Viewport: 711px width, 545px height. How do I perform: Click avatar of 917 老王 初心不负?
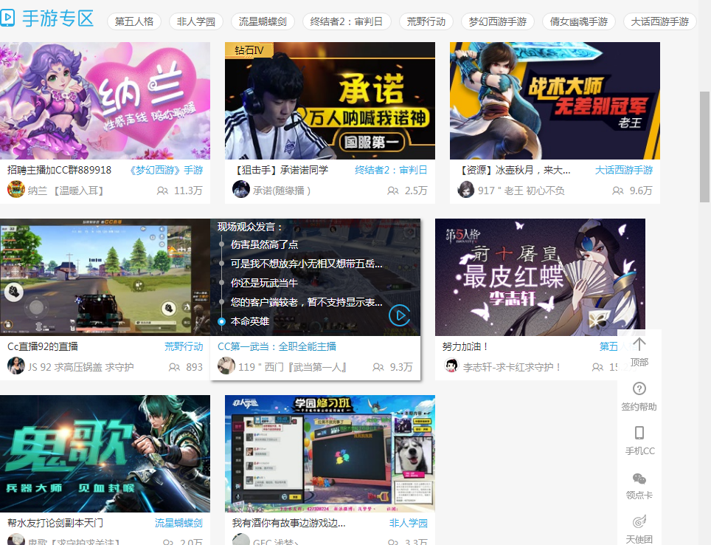465,189
